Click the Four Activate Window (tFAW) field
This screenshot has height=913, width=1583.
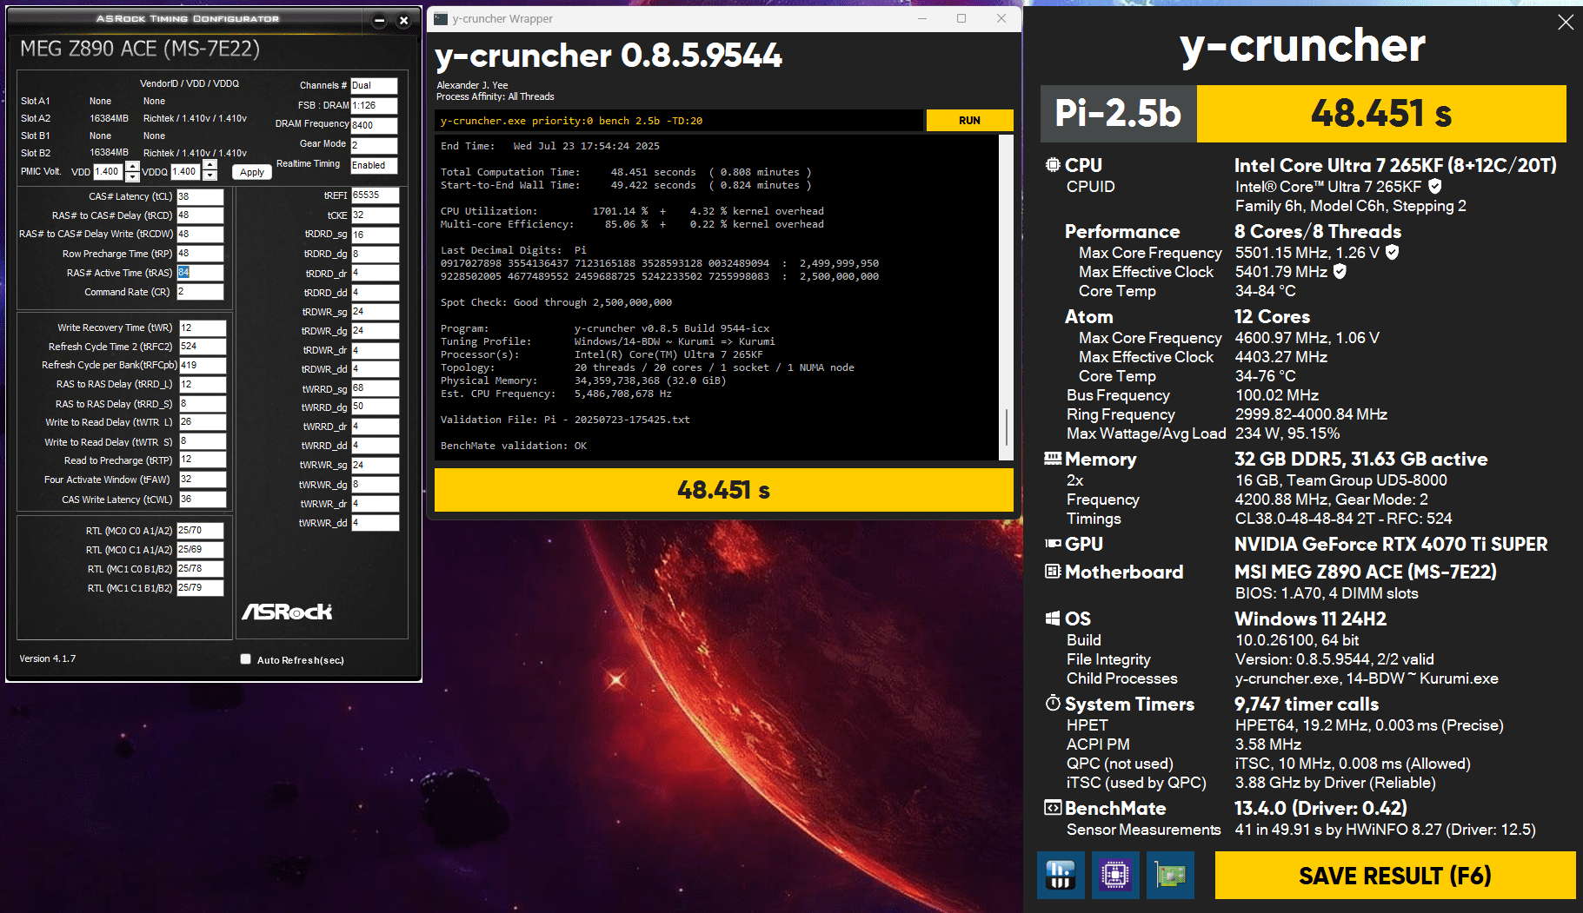coord(203,480)
